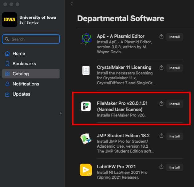
Task: Click the Updates download icon
Action: pos(7,94)
